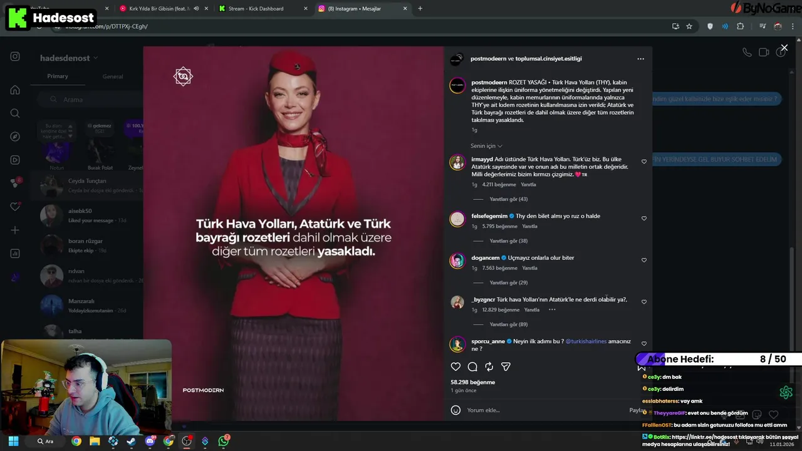Go to the Instagram home icon in the sidebar

(15, 90)
